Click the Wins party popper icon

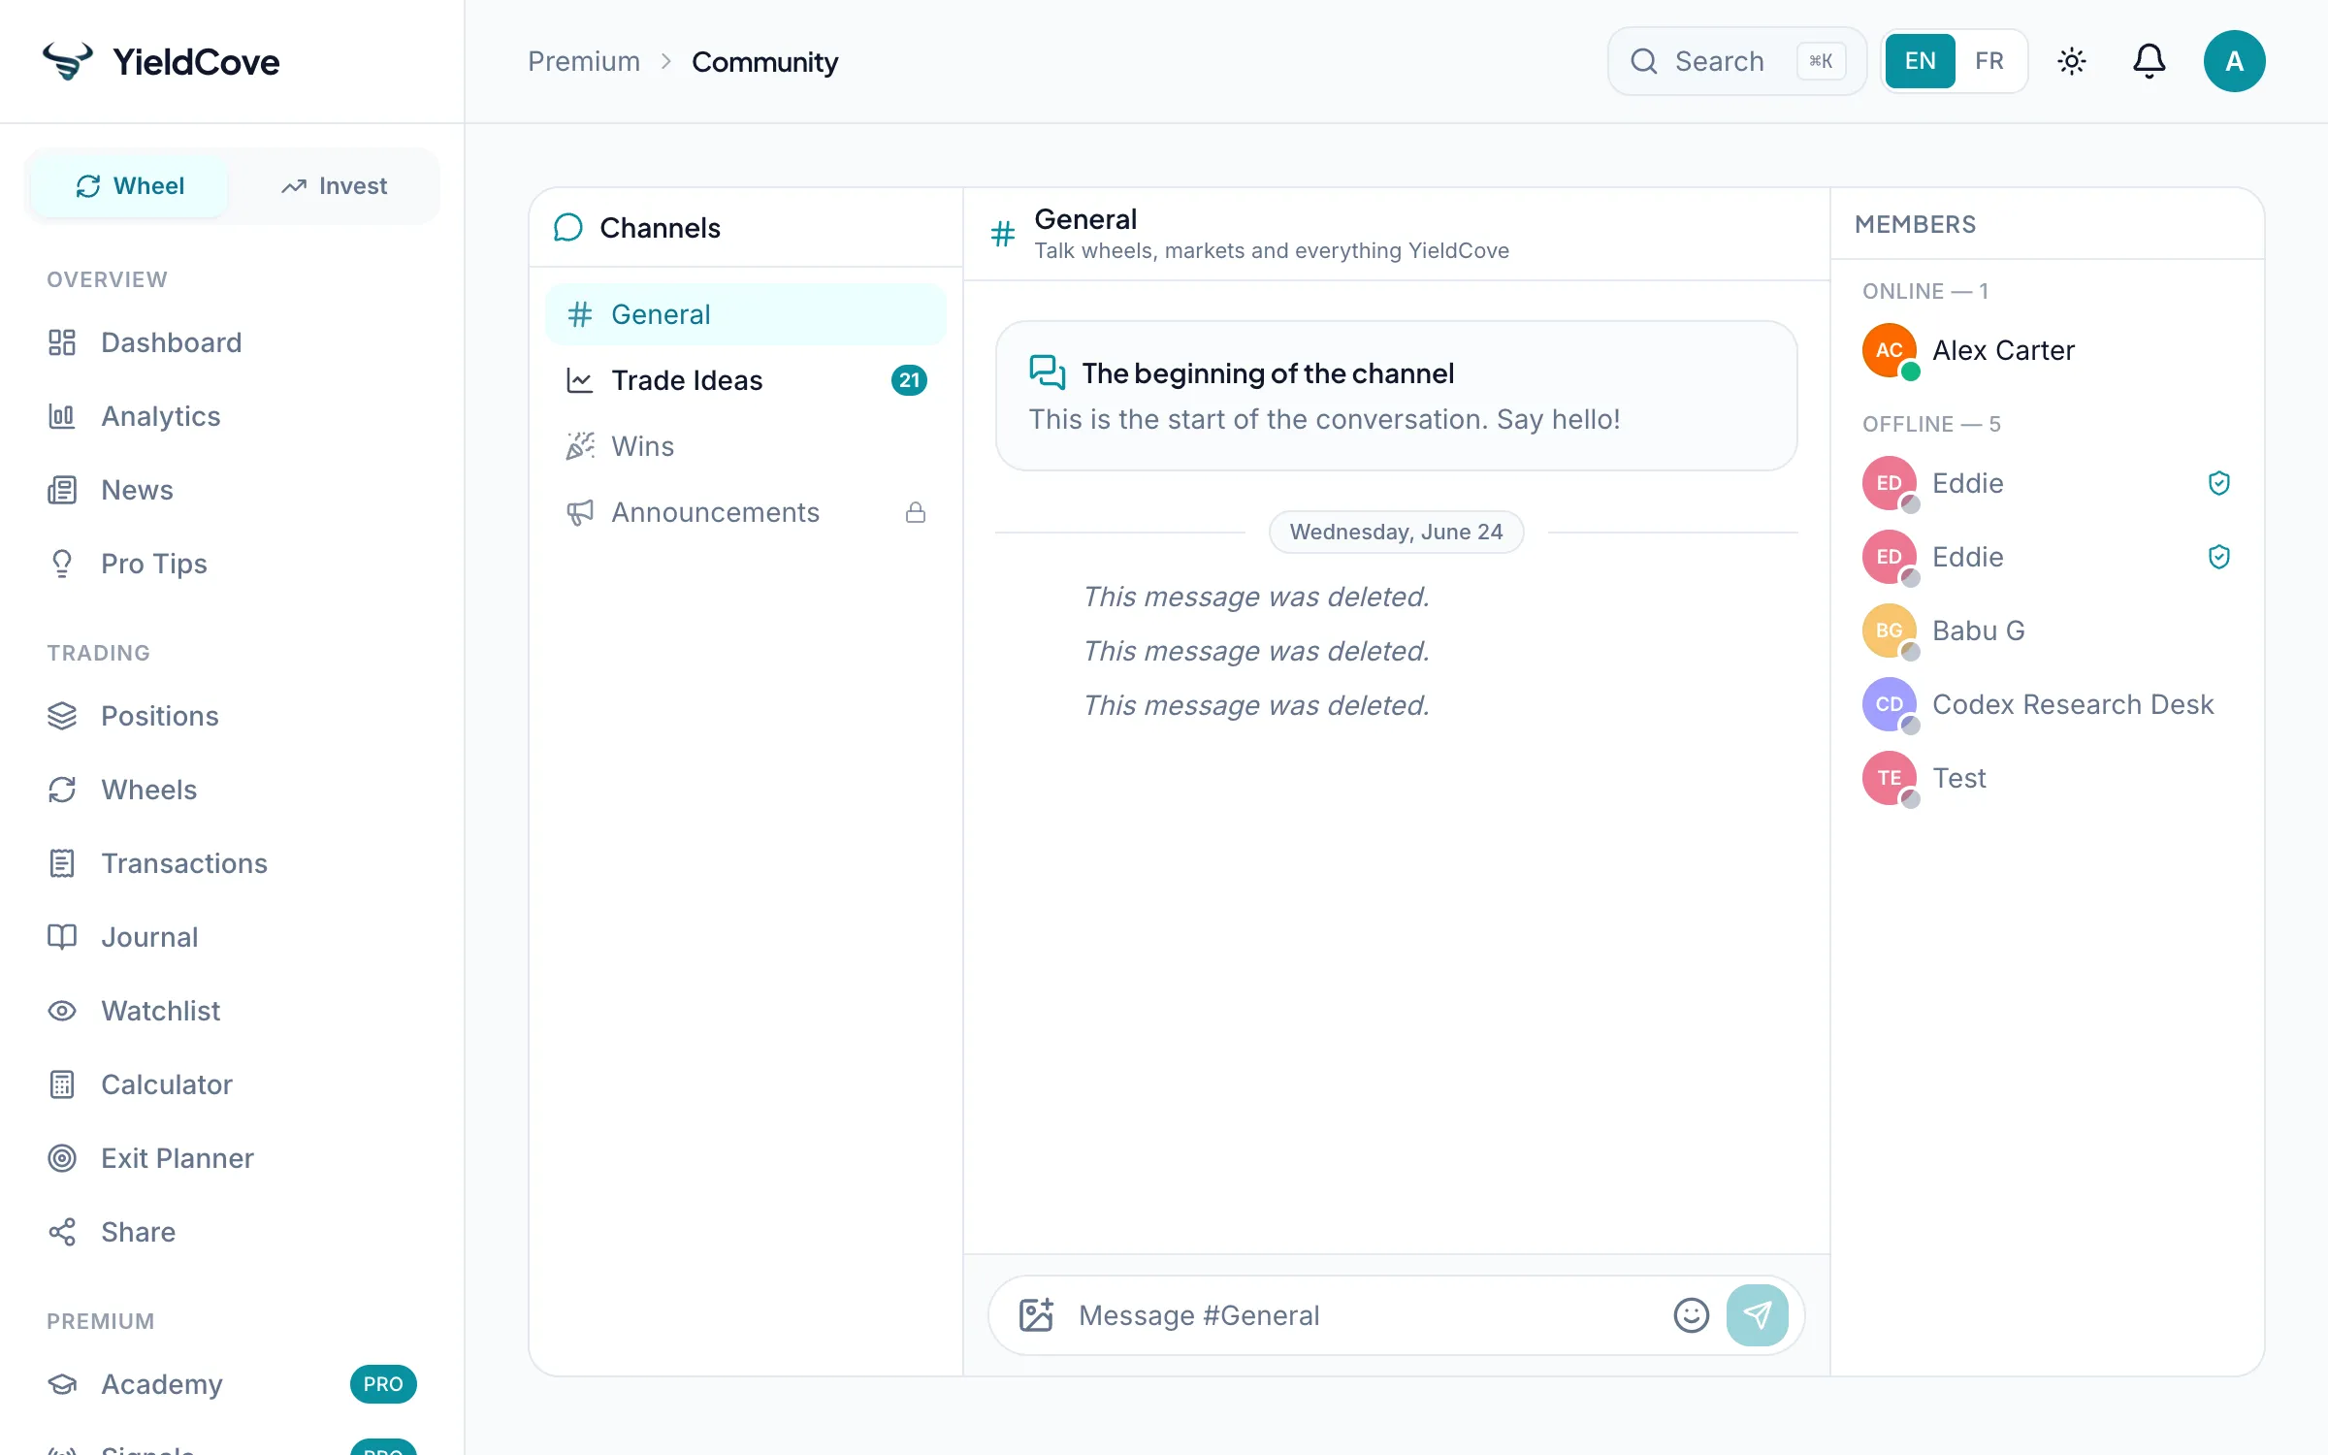coord(580,446)
